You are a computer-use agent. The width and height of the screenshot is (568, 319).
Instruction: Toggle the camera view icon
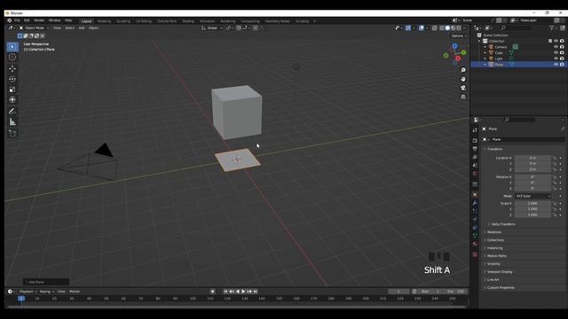click(463, 88)
